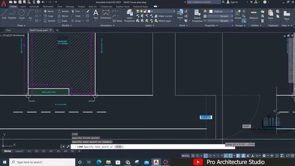Expand the Layers panel
Viewport: 295px width, 166px height.
coord(149,25)
